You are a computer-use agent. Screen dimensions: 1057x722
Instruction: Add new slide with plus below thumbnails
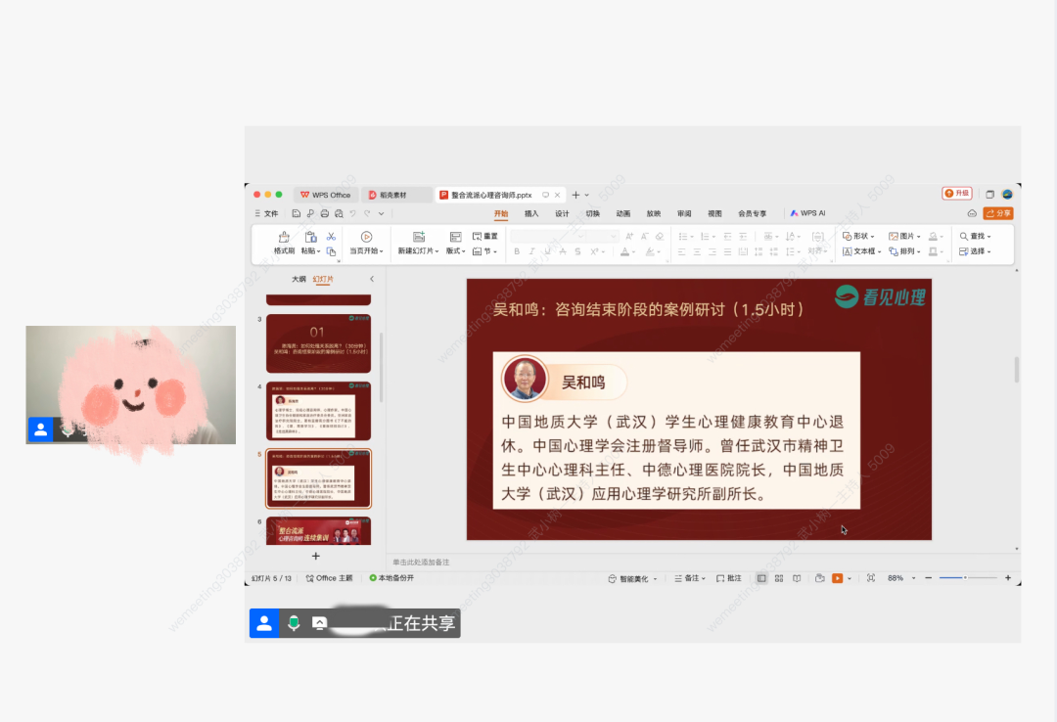pyautogui.click(x=315, y=556)
